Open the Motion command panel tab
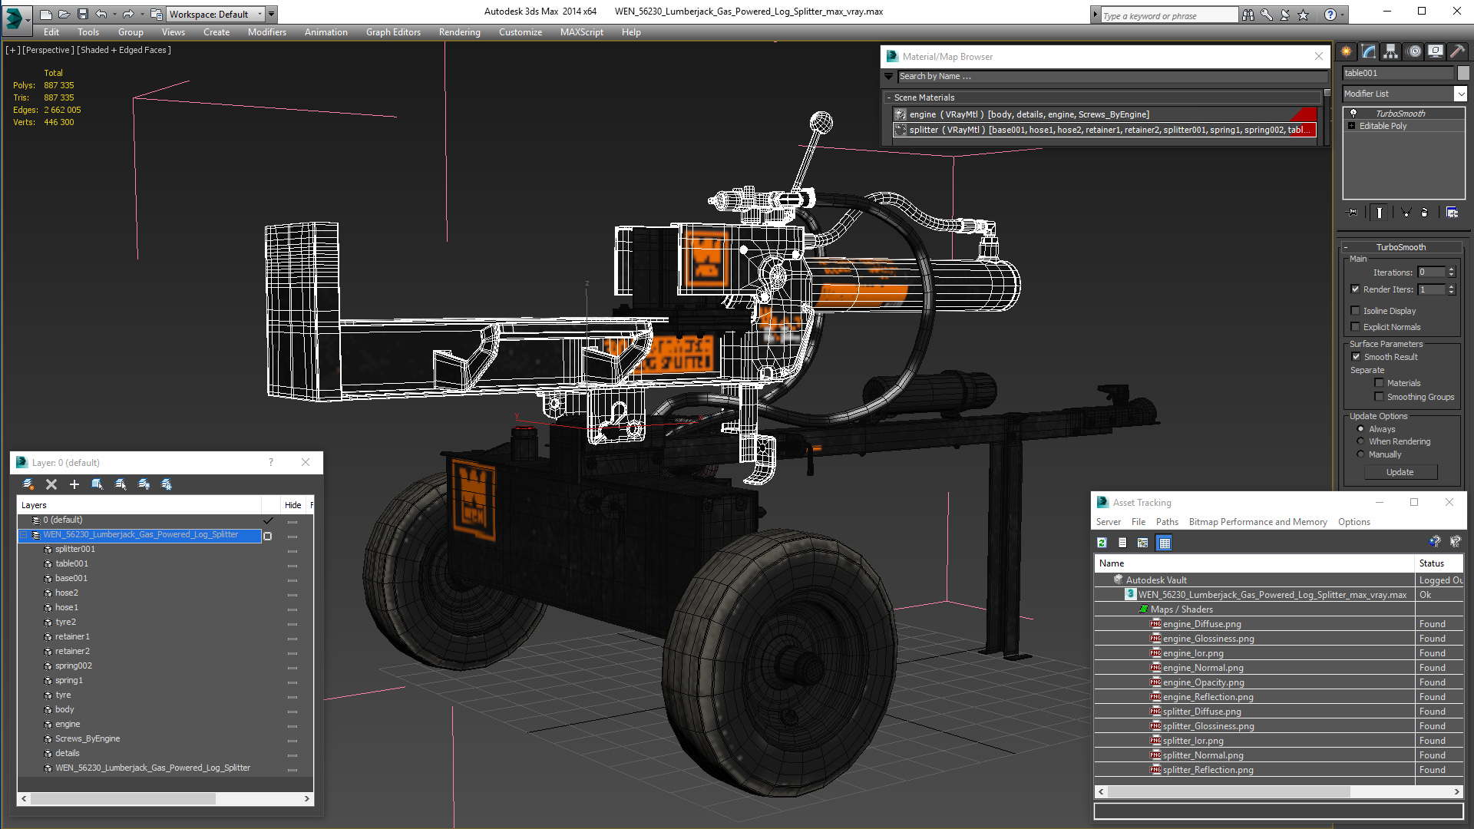The height and width of the screenshot is (829, 1474). [1413, 51]
